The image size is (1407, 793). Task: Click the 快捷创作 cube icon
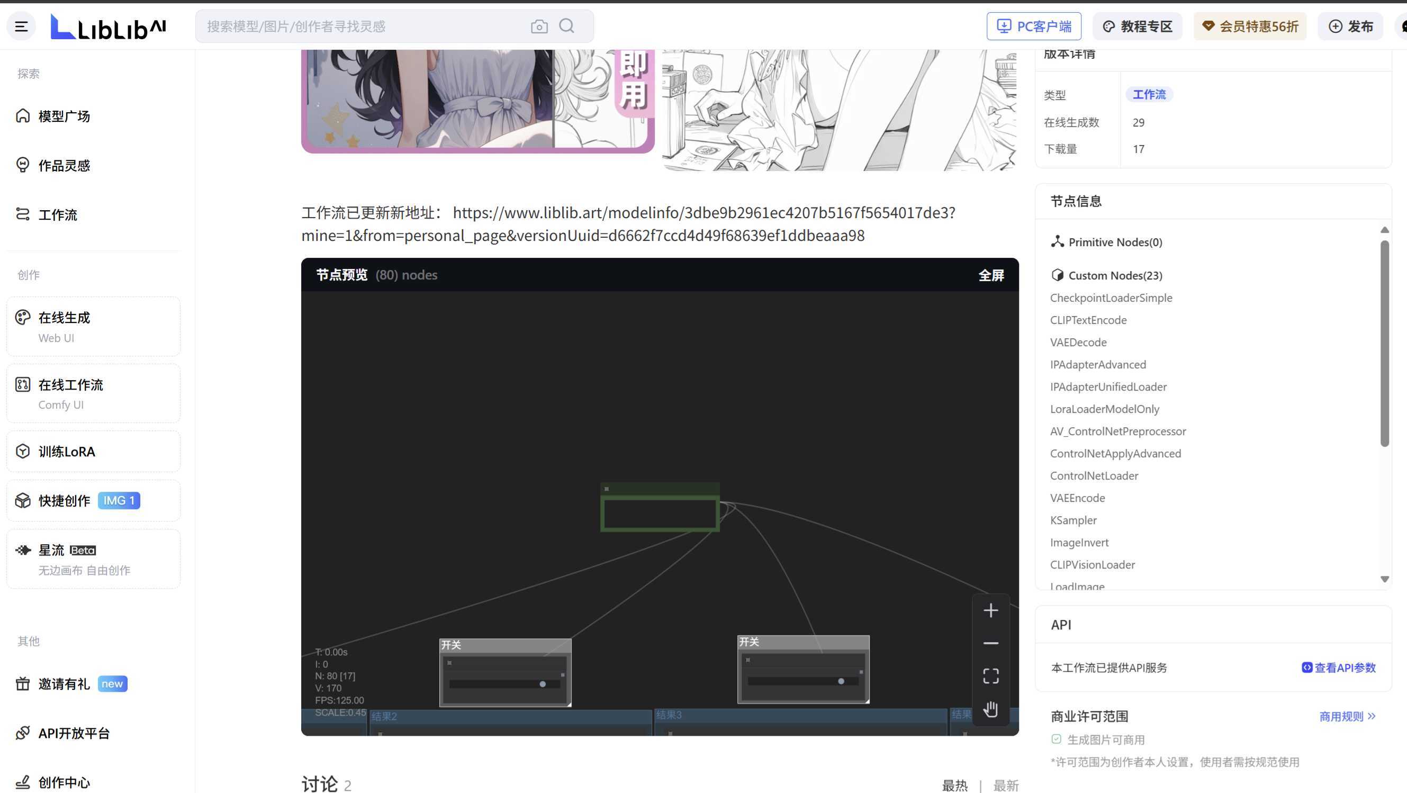(22, 500)
